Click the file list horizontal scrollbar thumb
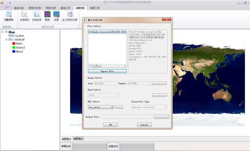 pos(96,65)
